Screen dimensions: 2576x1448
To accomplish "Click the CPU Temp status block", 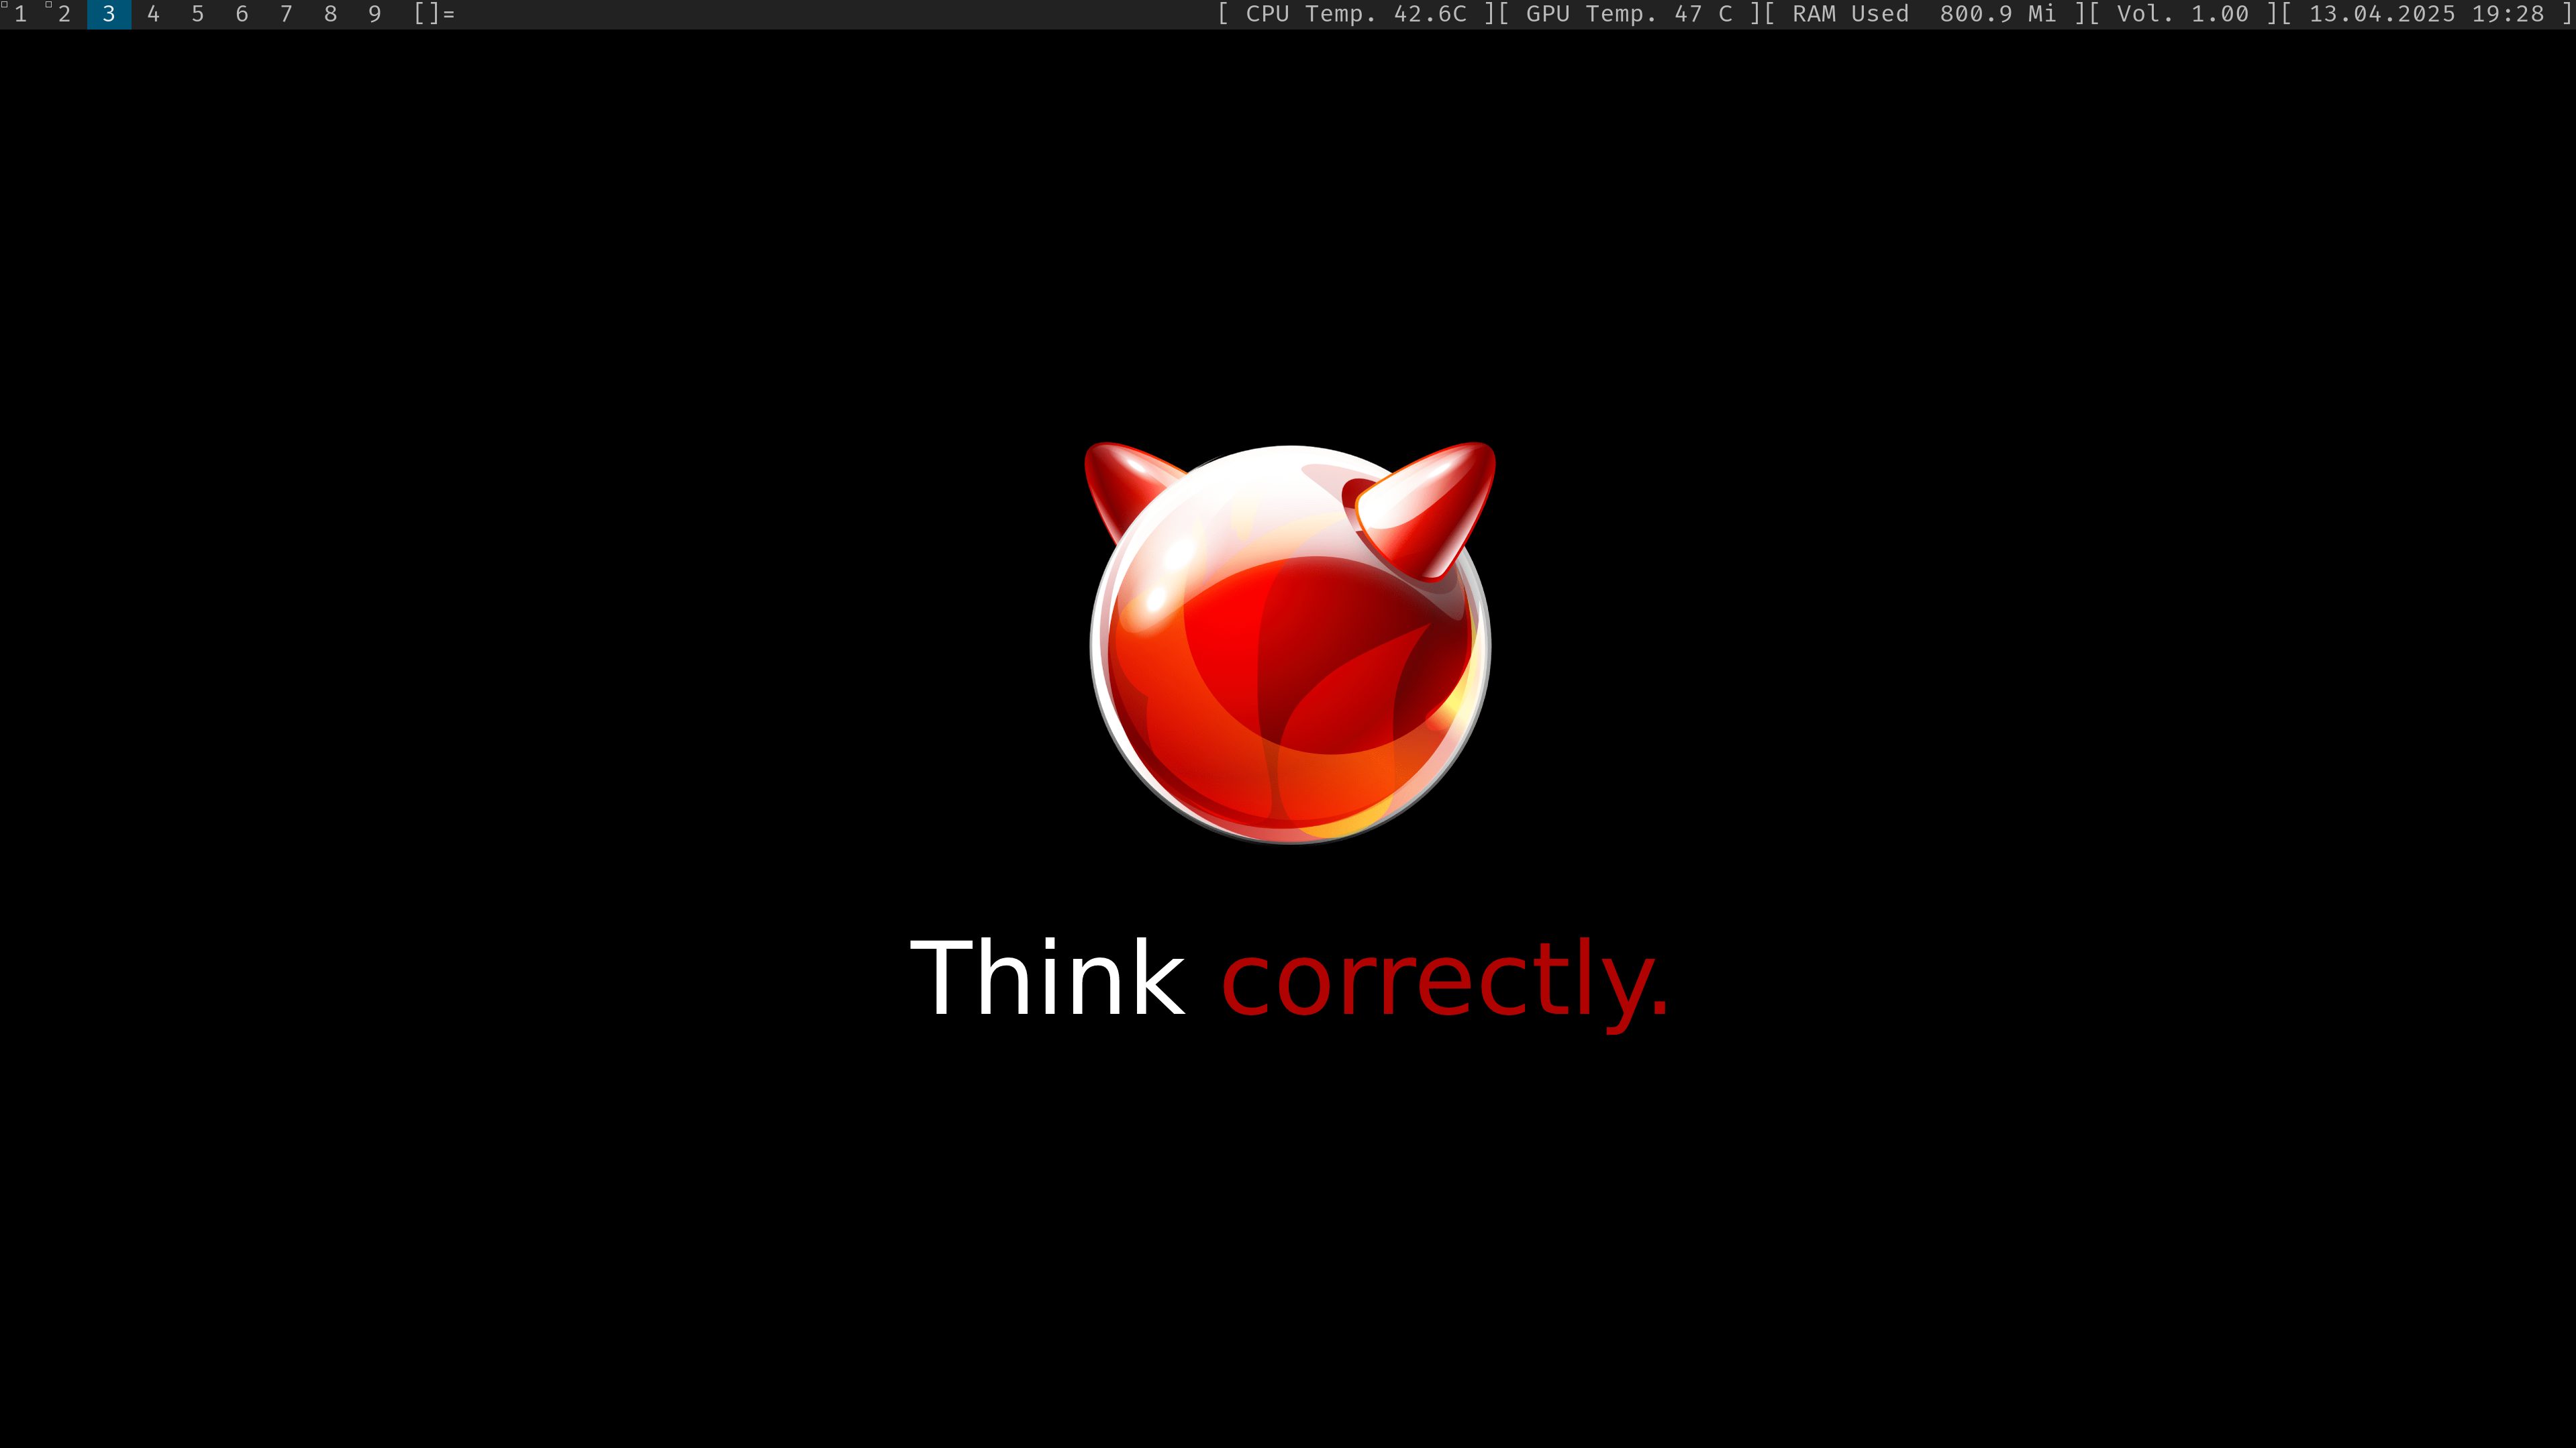I will coord(1355,14).
